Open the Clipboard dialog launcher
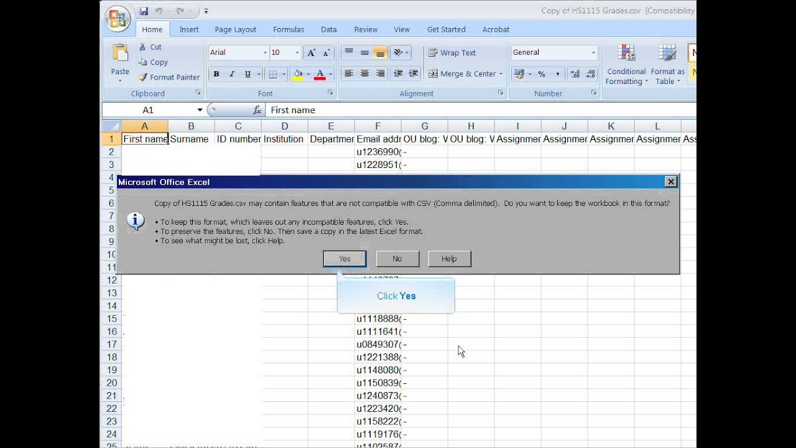This screenshot has height=448, width=796. [x=198, y=93]
